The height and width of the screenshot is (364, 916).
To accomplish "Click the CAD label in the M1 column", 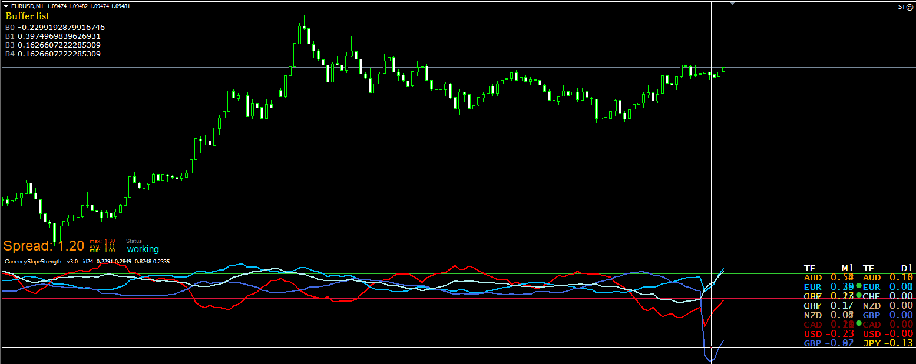I will tap(812, 325).
